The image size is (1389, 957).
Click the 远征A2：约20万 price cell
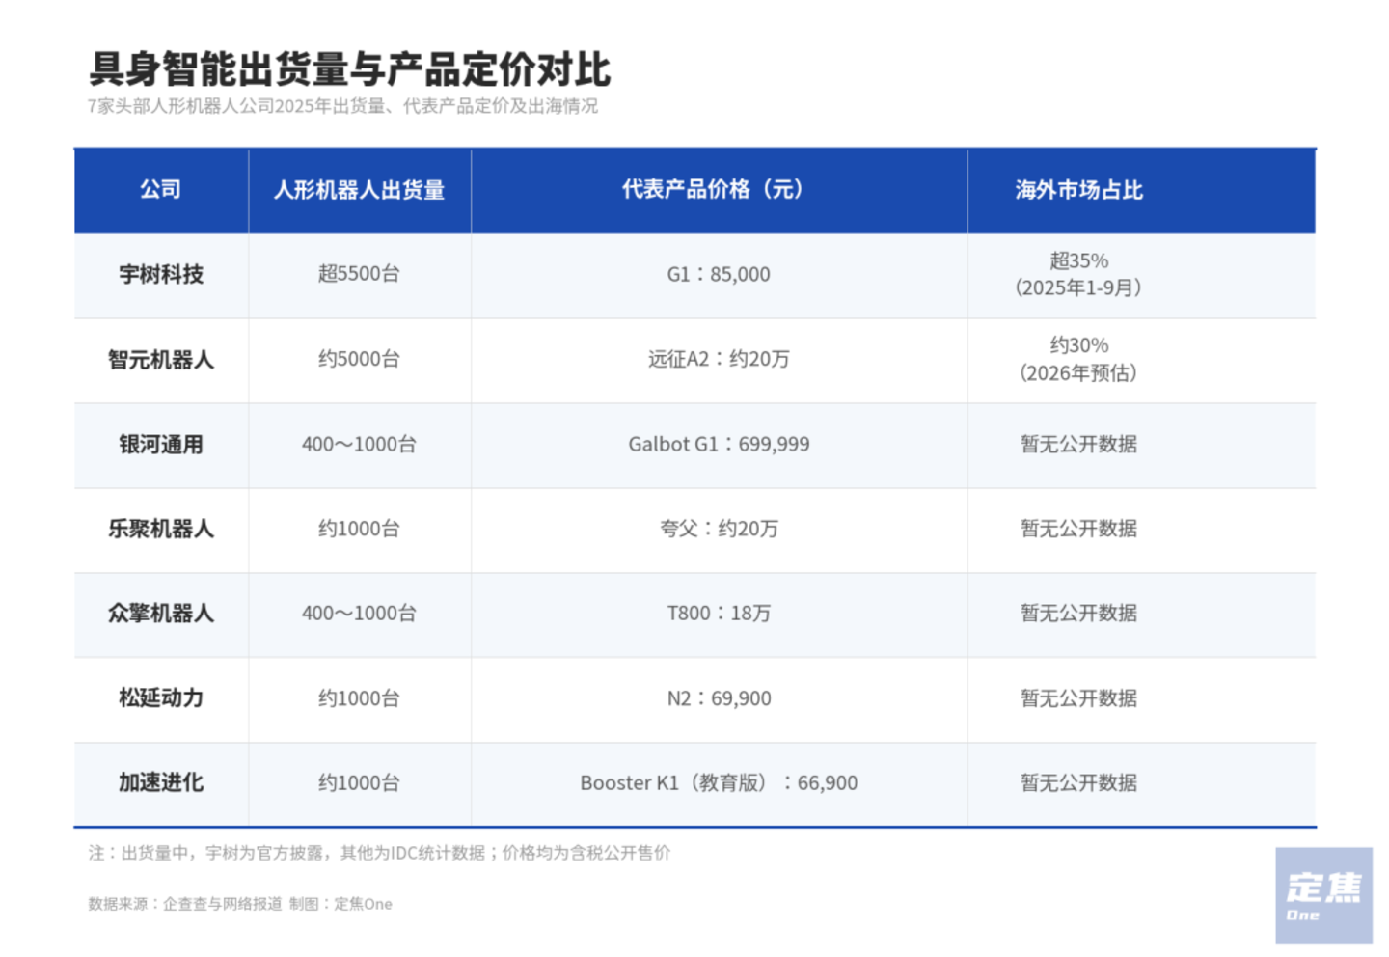[719, 360]
